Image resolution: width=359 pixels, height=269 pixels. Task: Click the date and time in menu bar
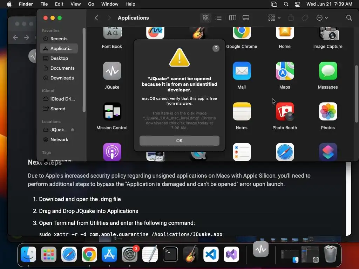click(x=329, y=4)
